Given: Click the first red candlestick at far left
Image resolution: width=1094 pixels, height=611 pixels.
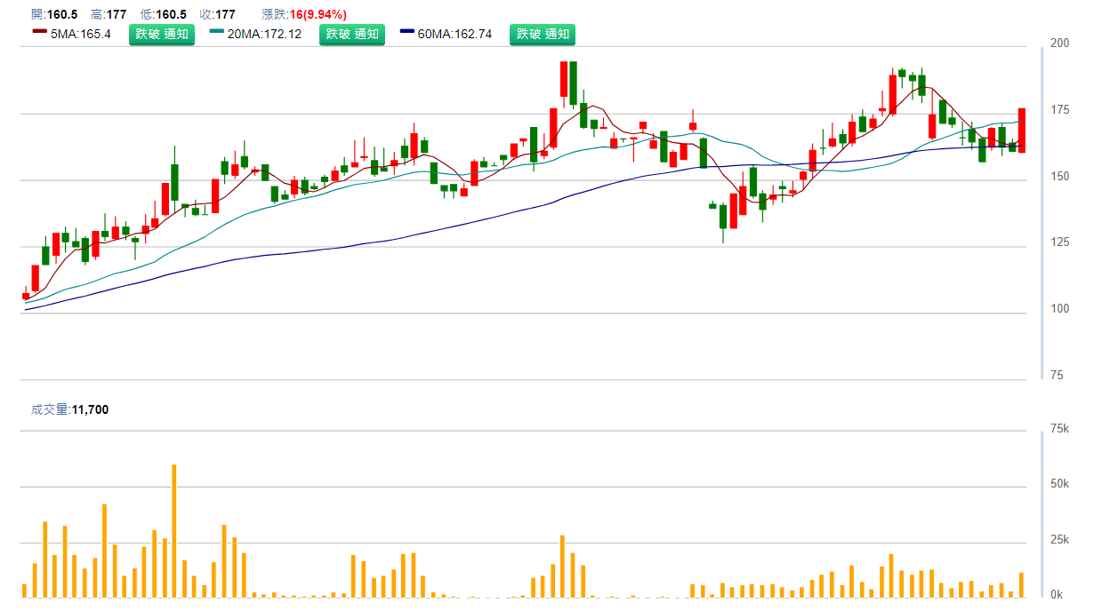Looking at the screenshot, I should pos(26,296).
